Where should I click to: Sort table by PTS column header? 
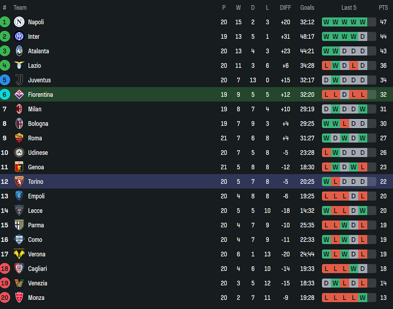(x=383, y=8)
